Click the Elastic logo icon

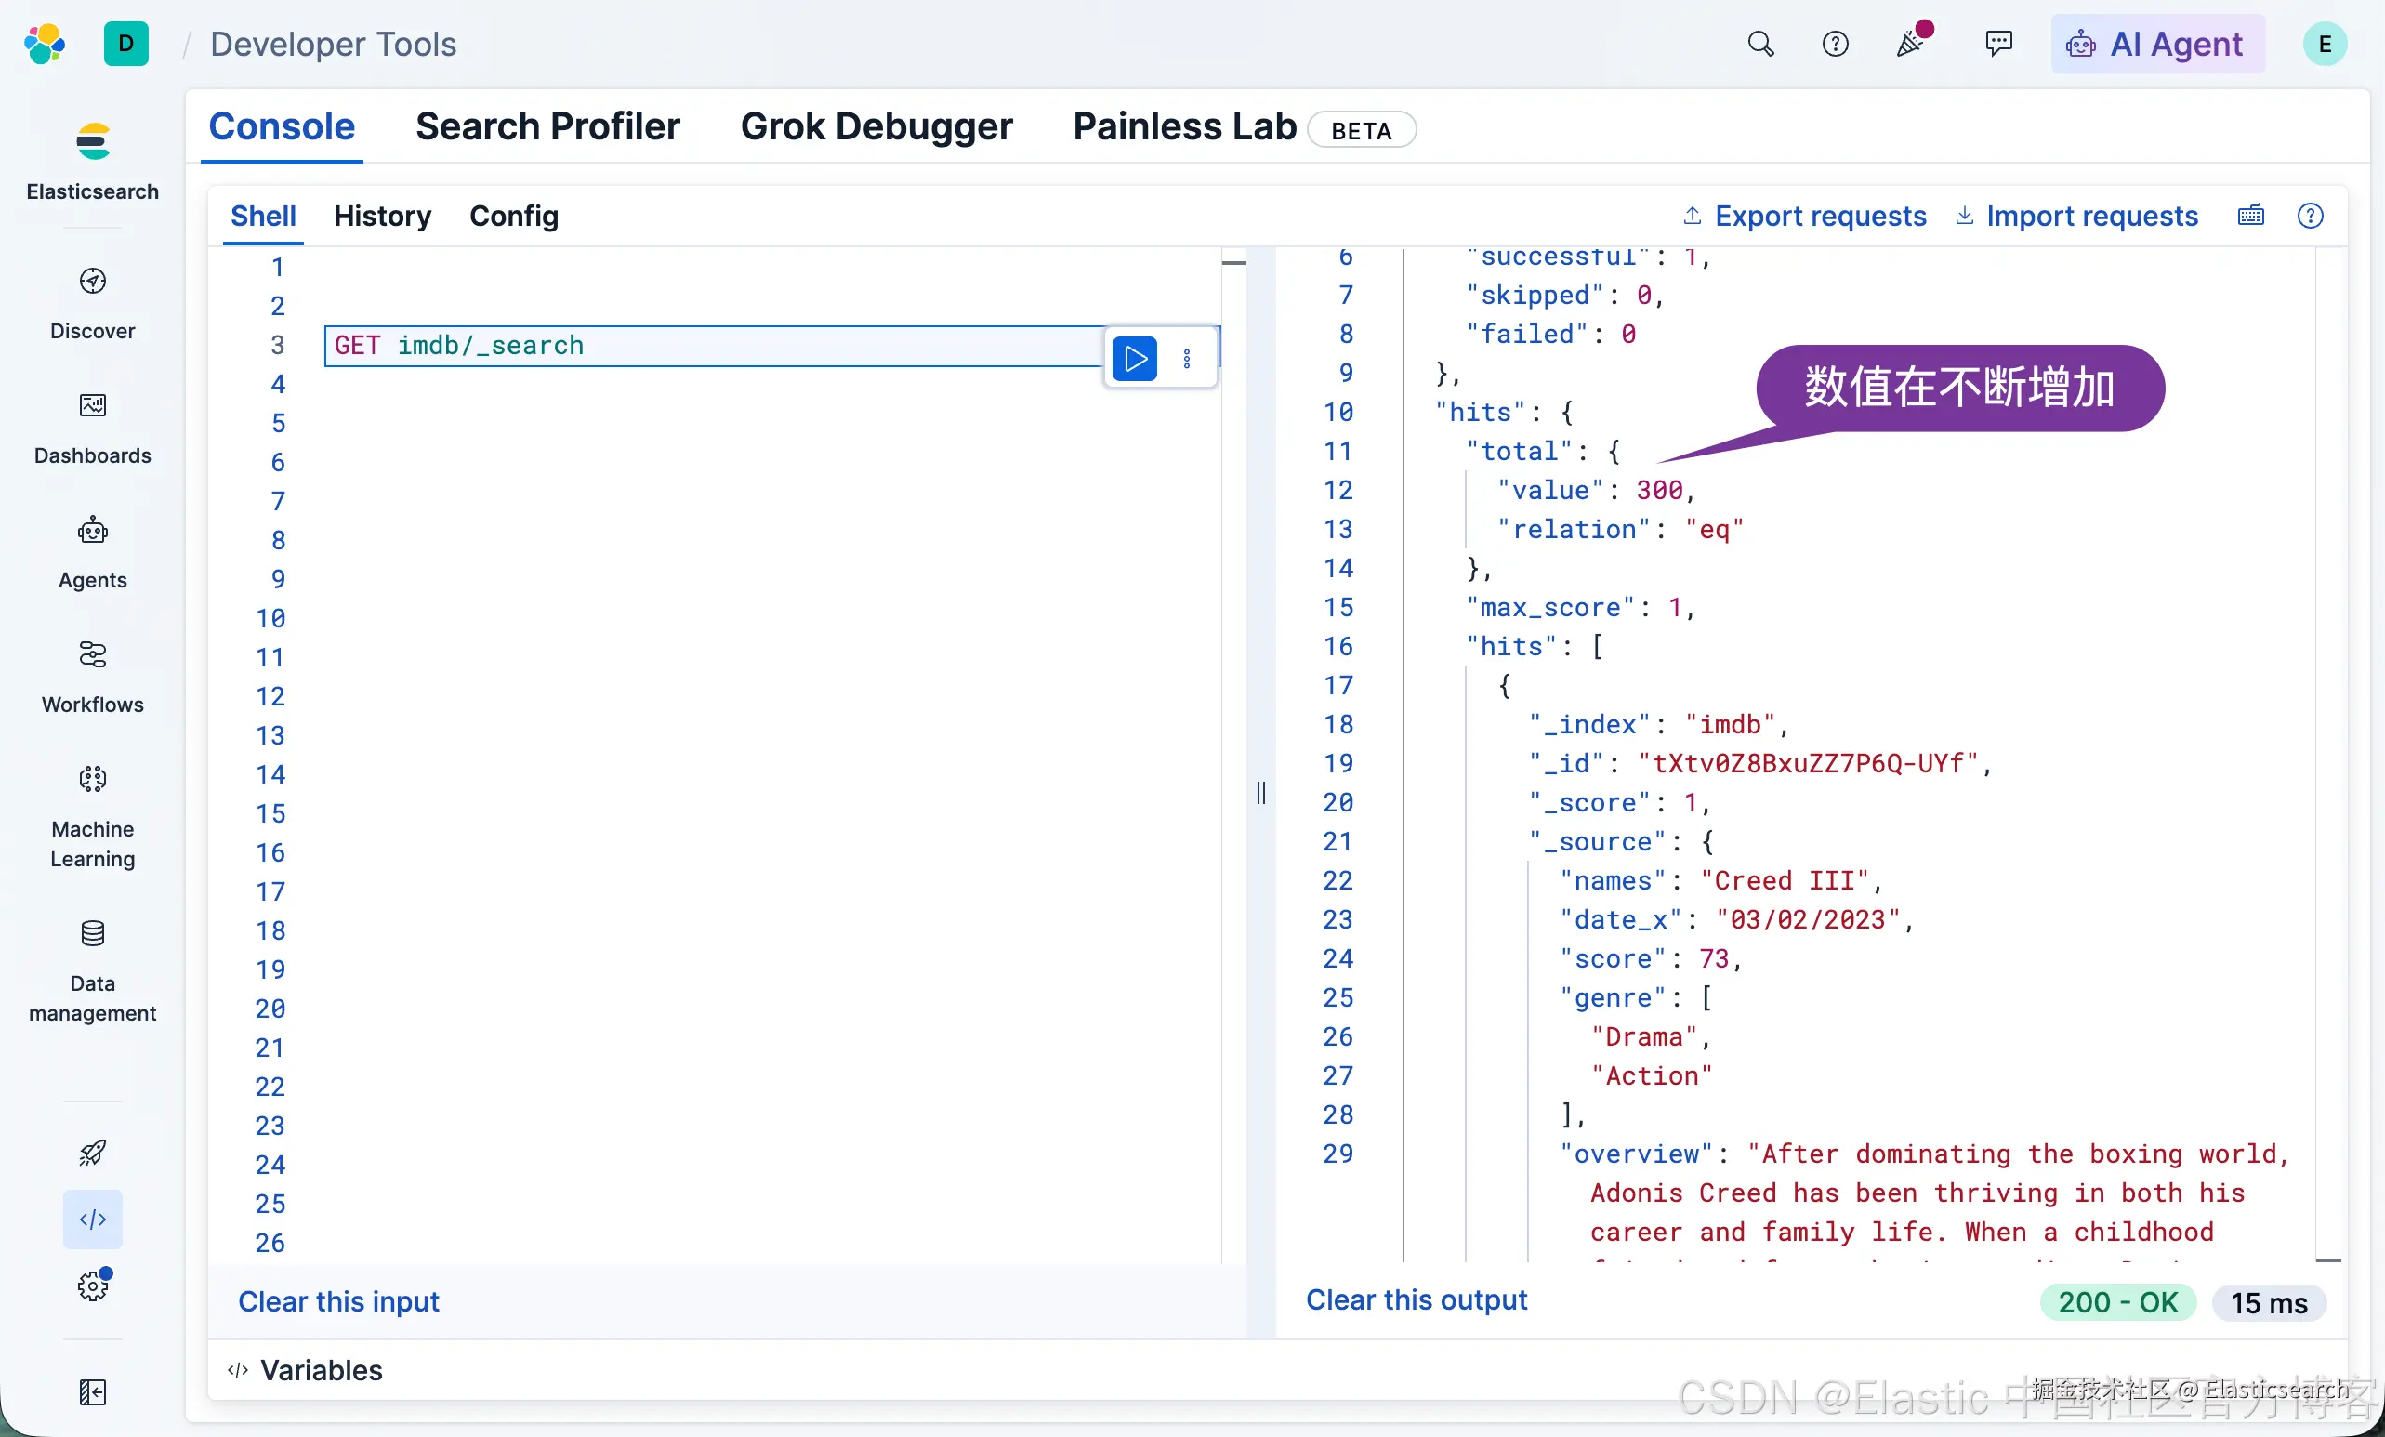pyautogui.click(x=45, y=44)
